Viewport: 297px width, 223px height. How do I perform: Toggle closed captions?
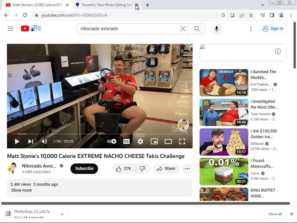click(x=126, y=141)
